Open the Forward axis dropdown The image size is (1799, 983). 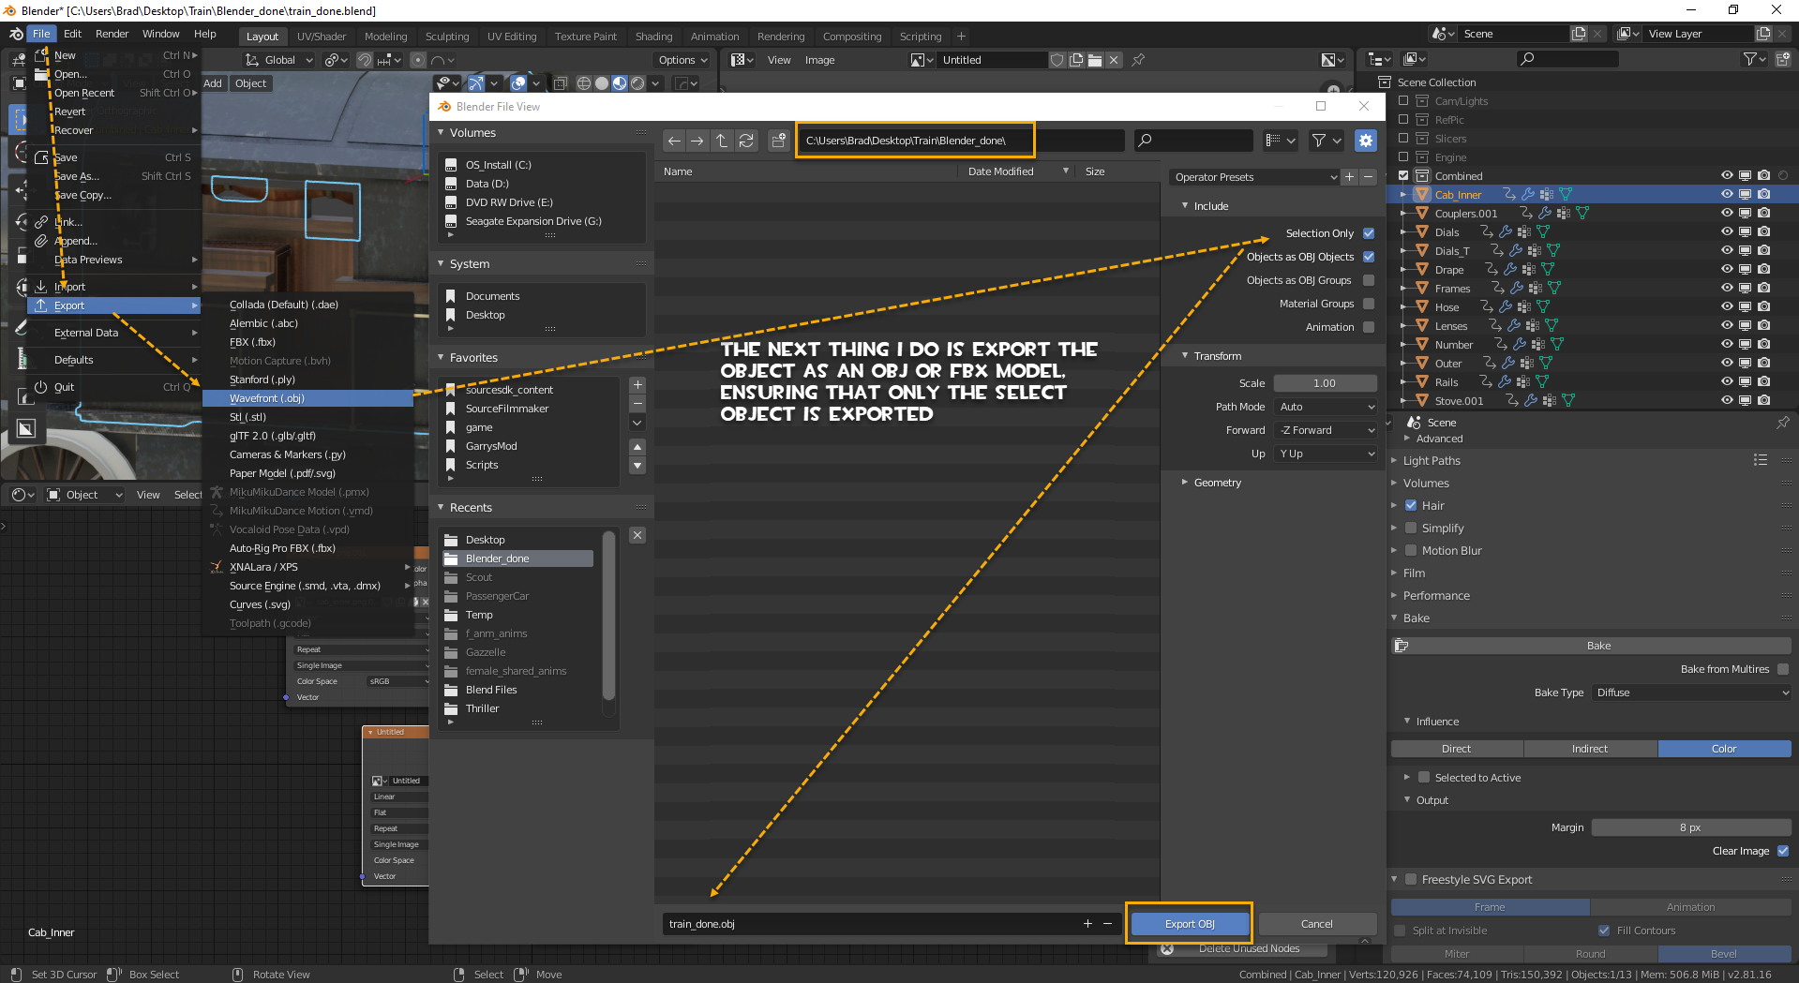(1326, 430)
